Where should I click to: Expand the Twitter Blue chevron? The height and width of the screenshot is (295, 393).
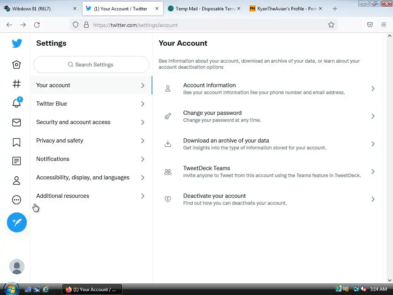pyautogui.click(x=143, y=104)
